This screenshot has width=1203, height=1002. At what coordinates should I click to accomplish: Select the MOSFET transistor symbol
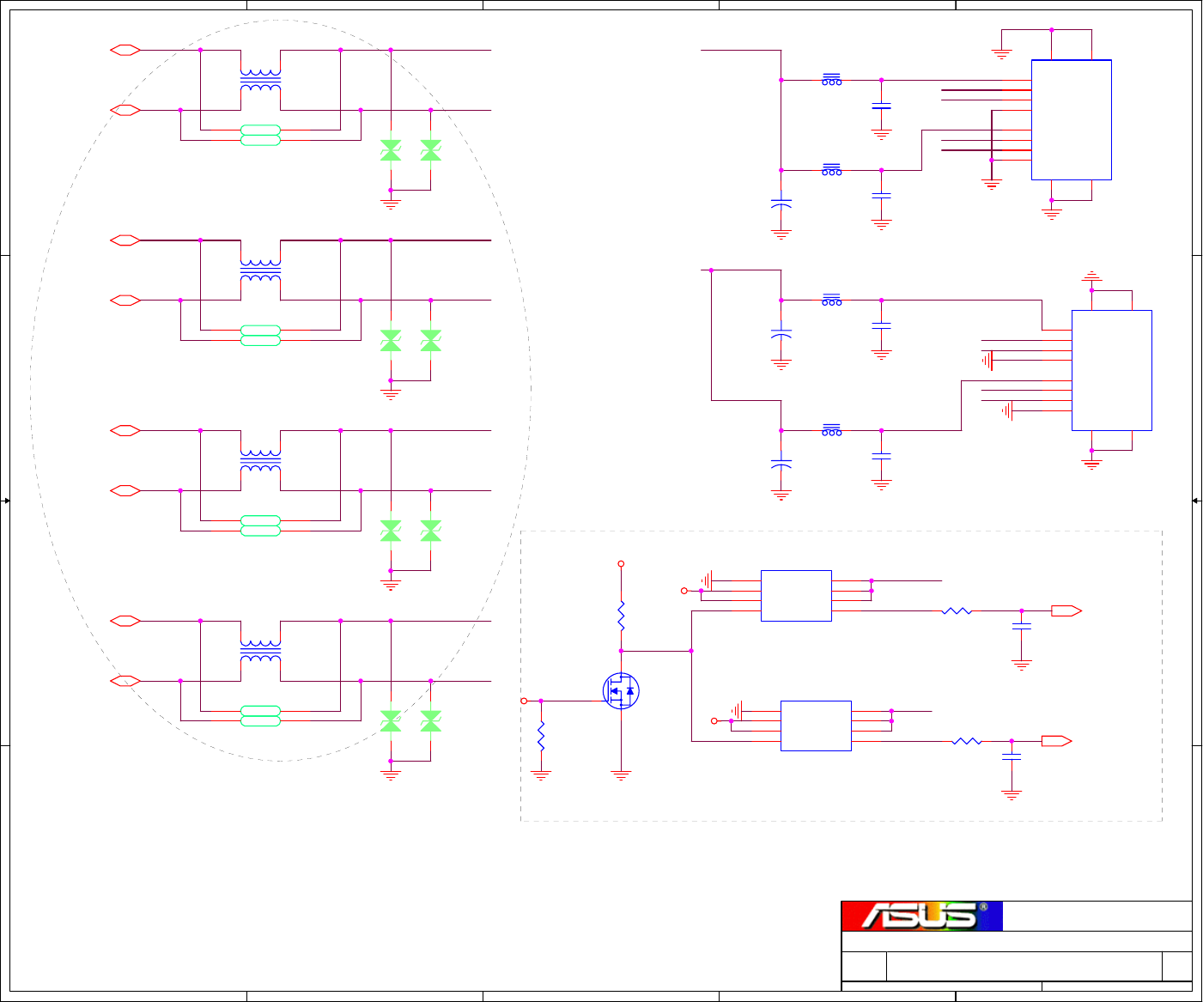pos(621,691)
